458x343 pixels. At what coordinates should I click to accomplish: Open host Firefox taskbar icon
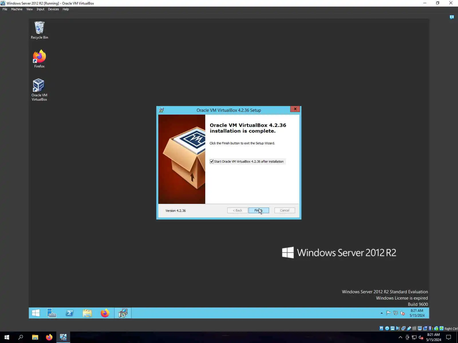[49, 337]
